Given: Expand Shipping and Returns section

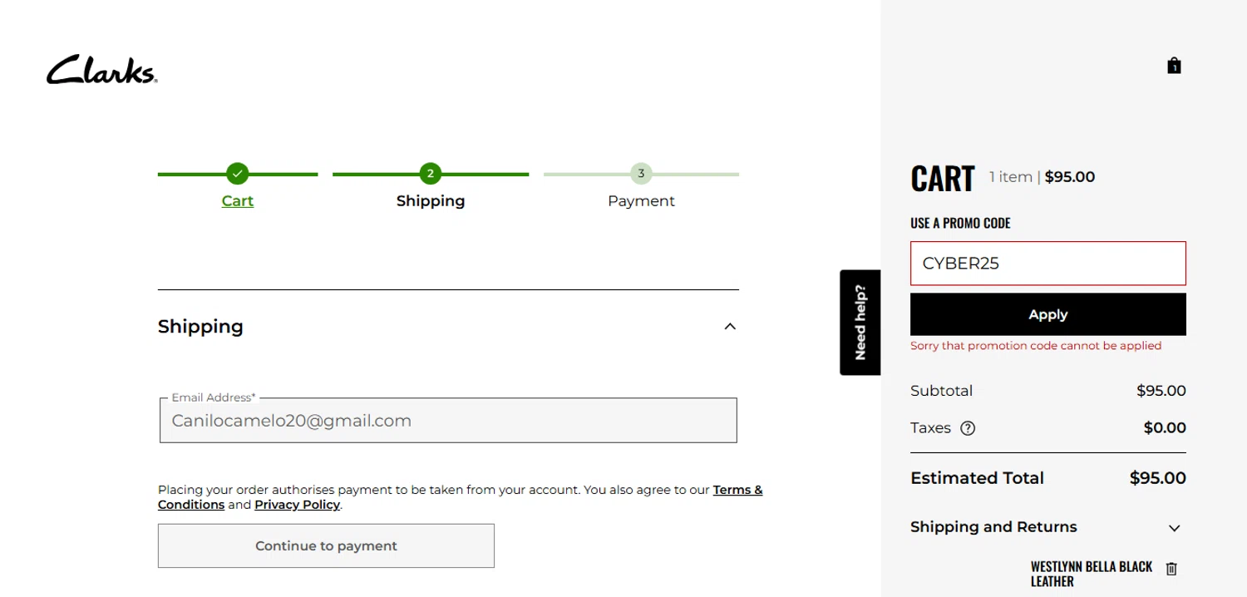Looking at the screenshot, I should [1174, 528].
